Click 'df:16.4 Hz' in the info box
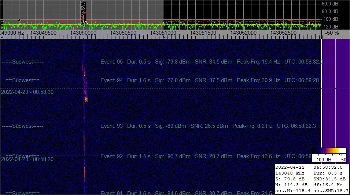 (328, 185)
